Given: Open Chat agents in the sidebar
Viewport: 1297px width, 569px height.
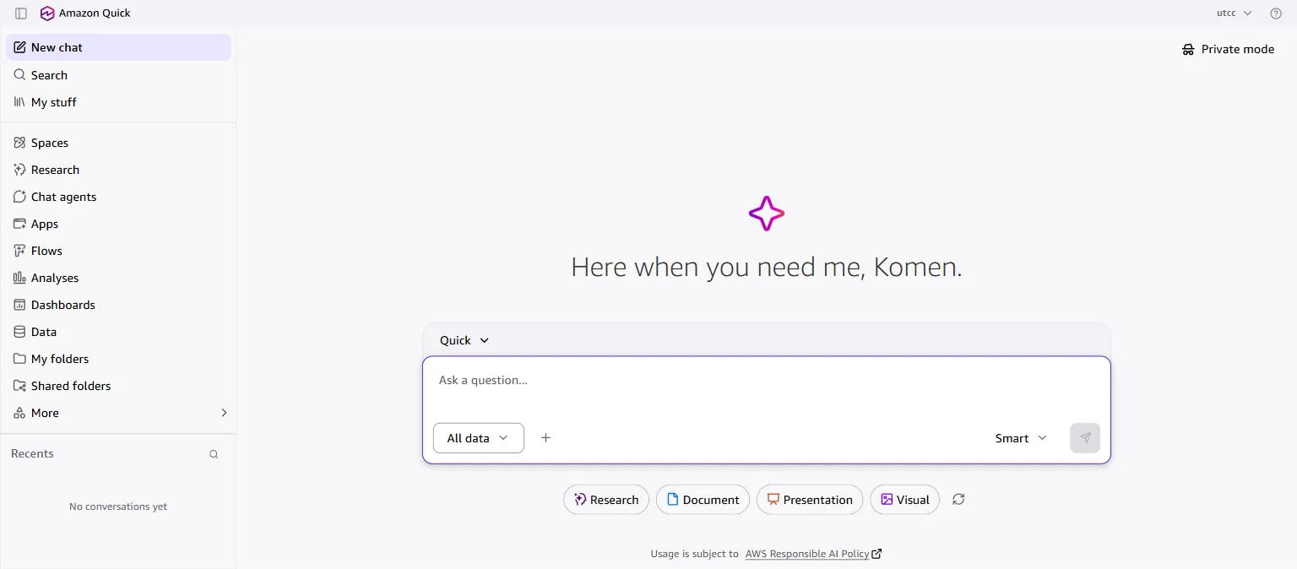Looking at the screenshot, I should pos(118,197).
